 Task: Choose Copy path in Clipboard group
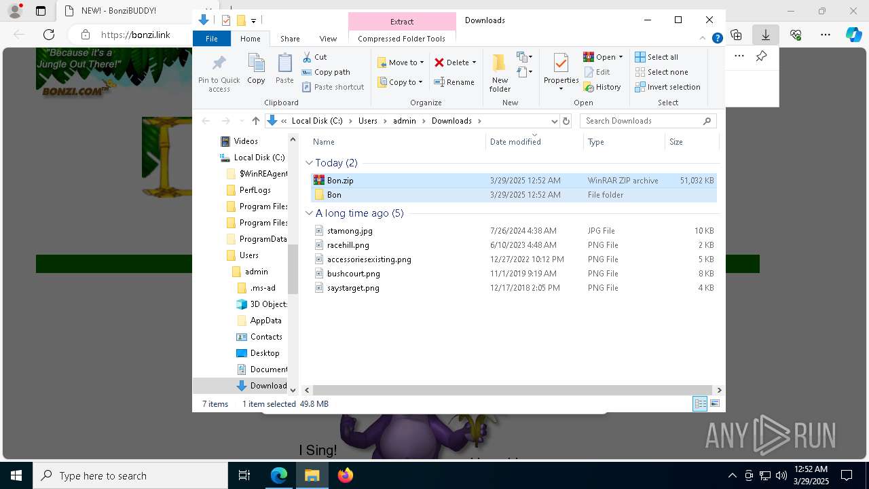pos(326,72)
